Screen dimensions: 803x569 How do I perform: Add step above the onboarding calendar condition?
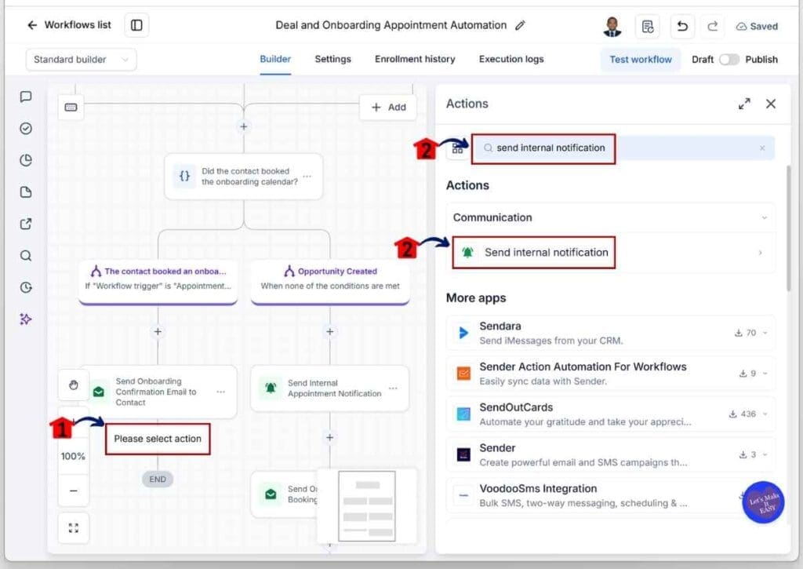(244, 126)
